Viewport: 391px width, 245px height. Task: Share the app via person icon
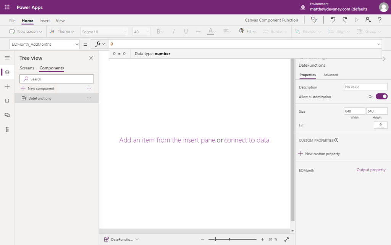tap(368, 20)
